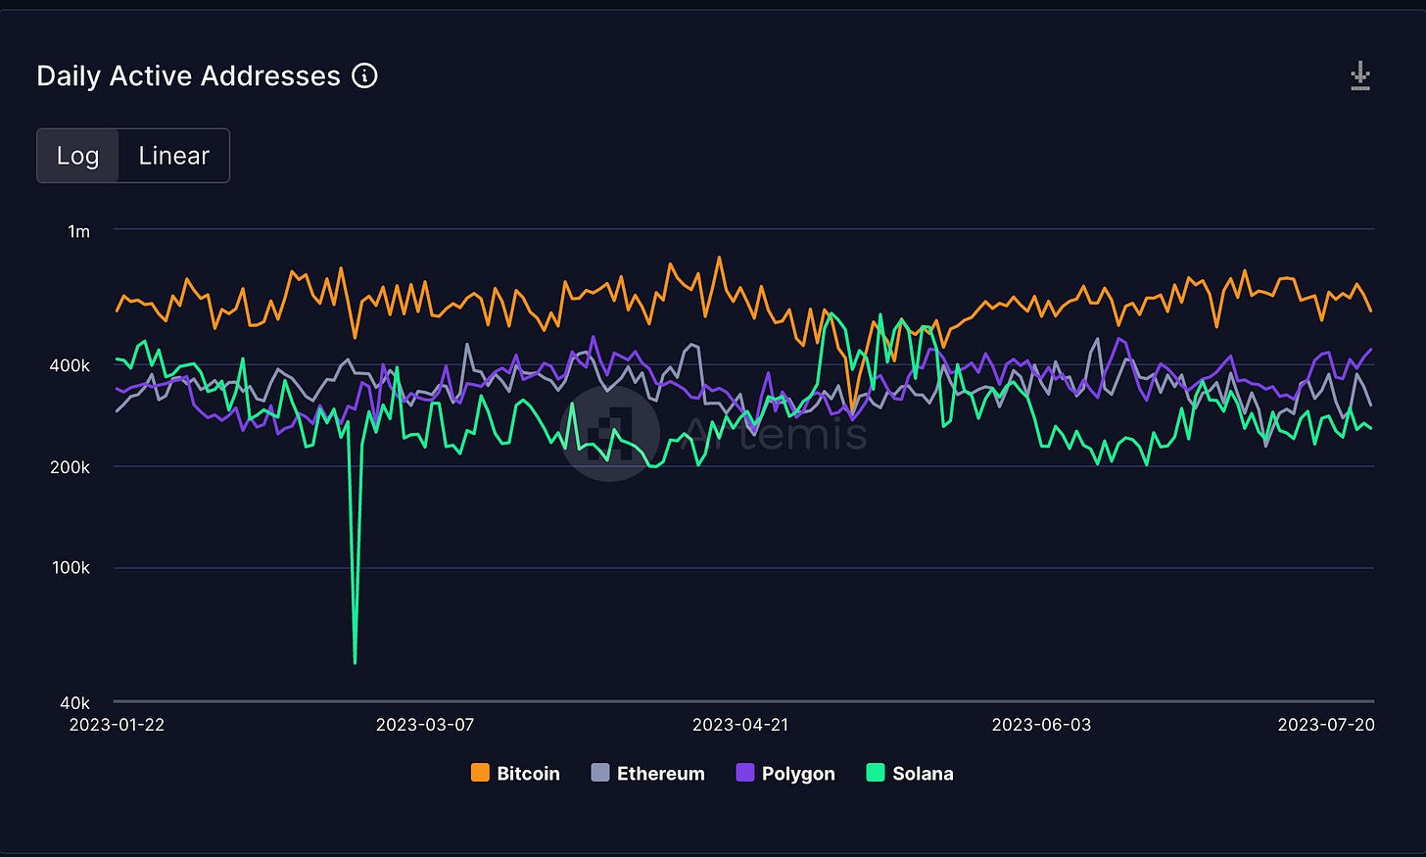Toggle the Solana series in the legend
This screenshot has width=1426, height=857.
910,773
